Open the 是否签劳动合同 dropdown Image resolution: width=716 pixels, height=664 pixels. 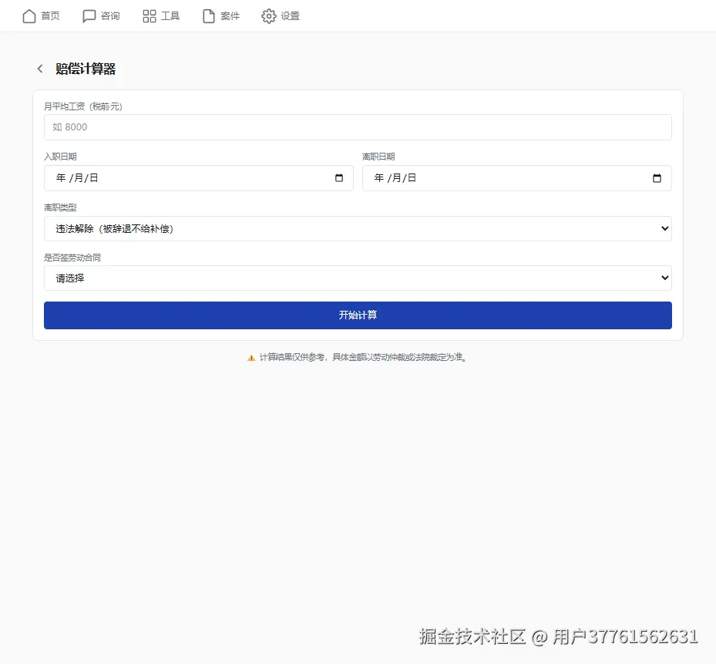point(358,278)
